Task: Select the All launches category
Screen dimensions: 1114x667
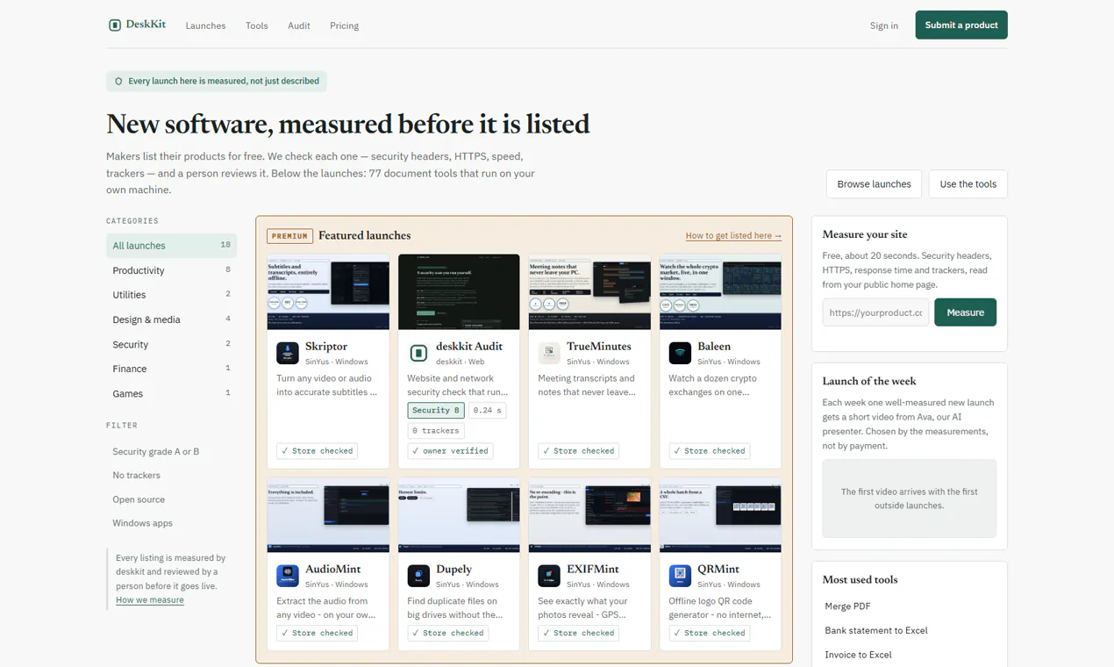Action: pos(171,246)
